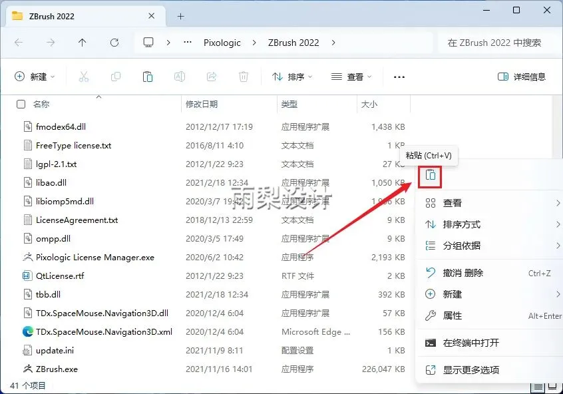Open the Sort dropdown in toolbar
Viewport: 563px width, 394px height.
pyautogui.click(x=292, y=77)
